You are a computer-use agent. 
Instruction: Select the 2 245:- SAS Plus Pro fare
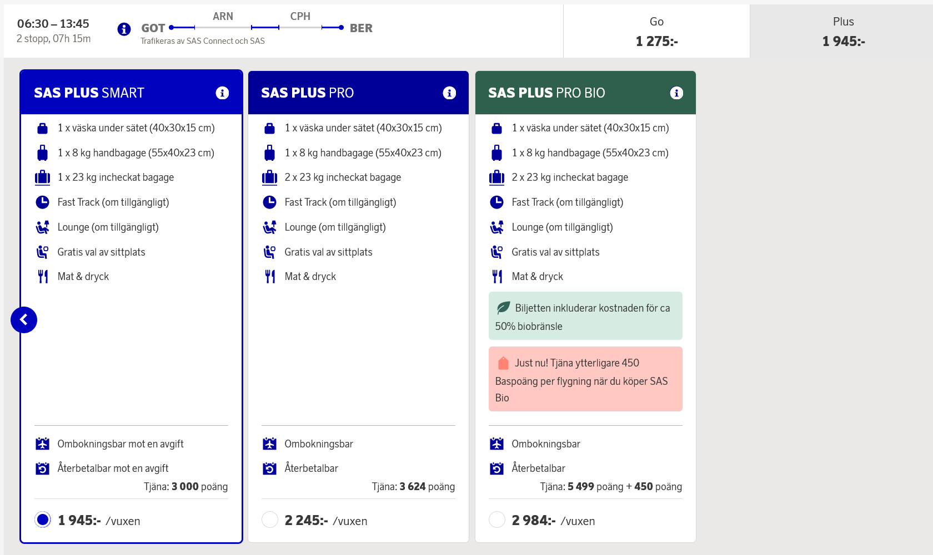[270, 520]
